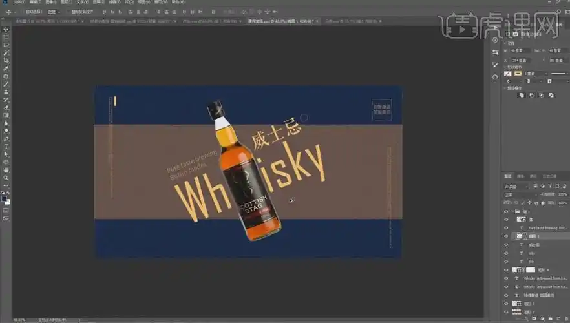The width and height of the screenshot is (570, 323).
Task: Open the 编辑 Edit menu
Action: point(36,2)
